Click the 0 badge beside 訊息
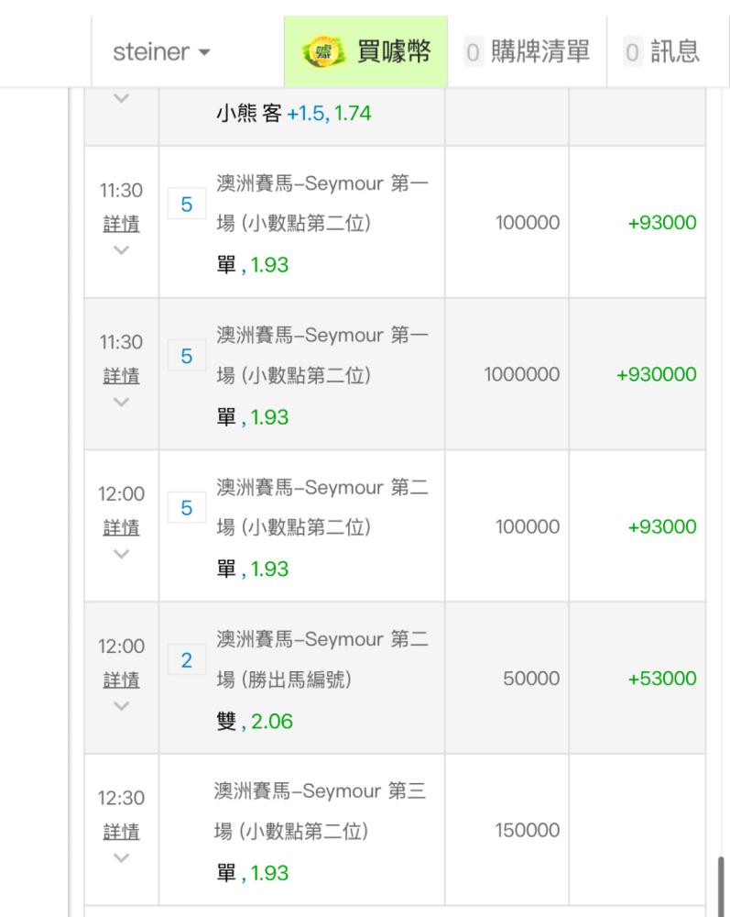 [633, 52]
